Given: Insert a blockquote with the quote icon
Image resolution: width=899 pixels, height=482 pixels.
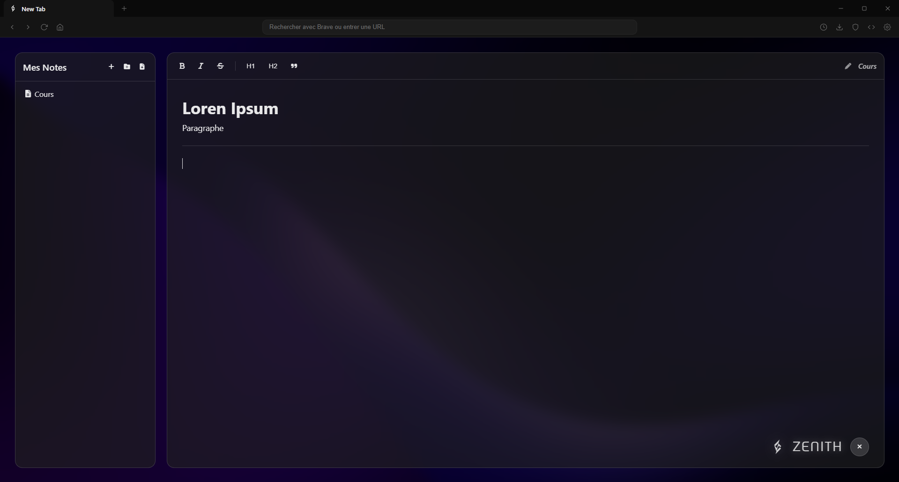Looking at the screenshot, I should [x=294, y=66].
